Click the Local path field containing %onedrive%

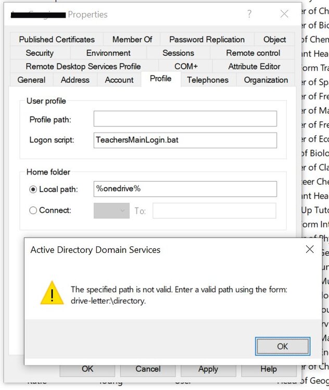click(x=185, y=189)
